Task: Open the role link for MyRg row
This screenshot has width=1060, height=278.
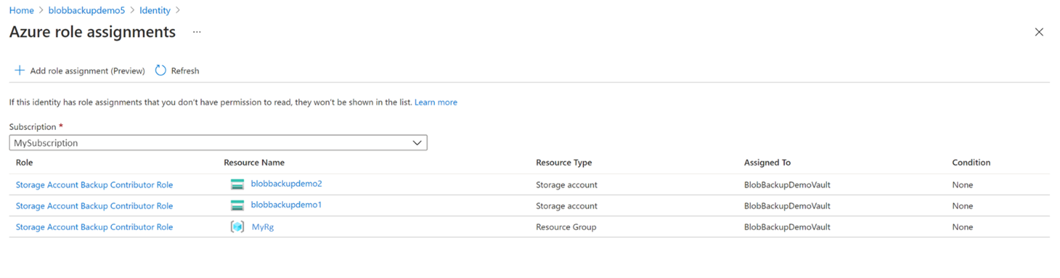Action: click(95, 227)
